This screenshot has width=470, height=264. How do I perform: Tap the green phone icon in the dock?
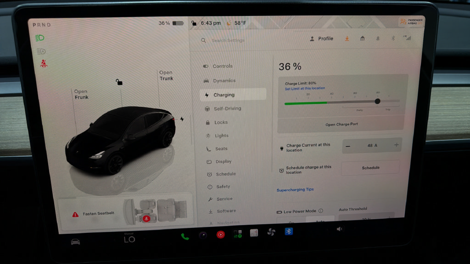[x=185, y=237]
